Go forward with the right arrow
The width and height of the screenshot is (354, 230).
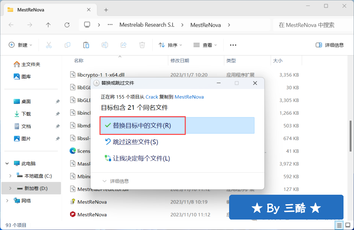29,25
